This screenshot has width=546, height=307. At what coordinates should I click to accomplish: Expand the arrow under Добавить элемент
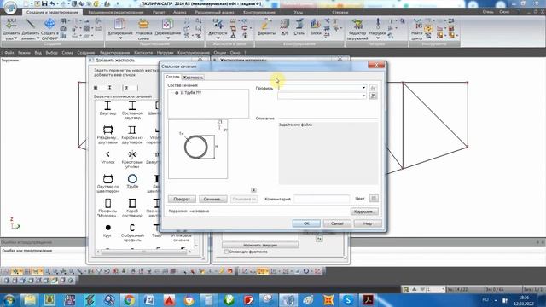coord(38,38)
